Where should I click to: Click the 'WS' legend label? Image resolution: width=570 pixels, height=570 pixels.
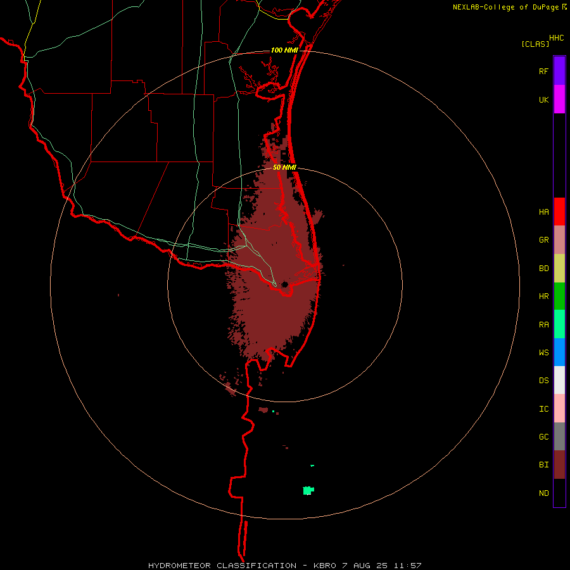[x=543, y=353]
